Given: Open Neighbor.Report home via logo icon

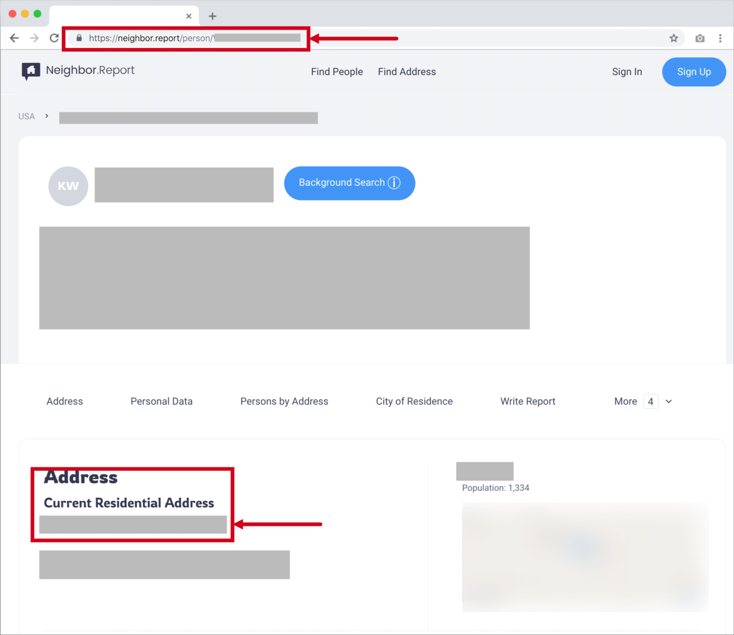Looking at the screenshot, I should (x=31, y=71).
